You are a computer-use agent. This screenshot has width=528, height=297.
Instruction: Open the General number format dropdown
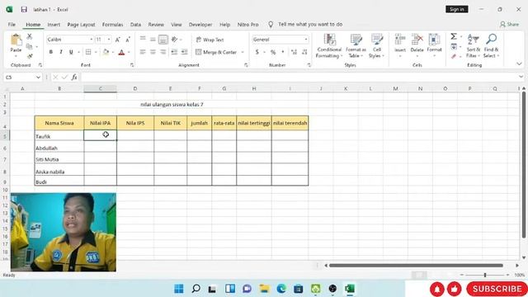click(306, 40)
